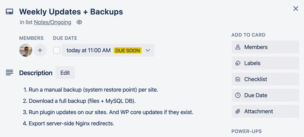Click the checkmark icon on Checklist button
This screenshot has height=137, width=304.
237,79
